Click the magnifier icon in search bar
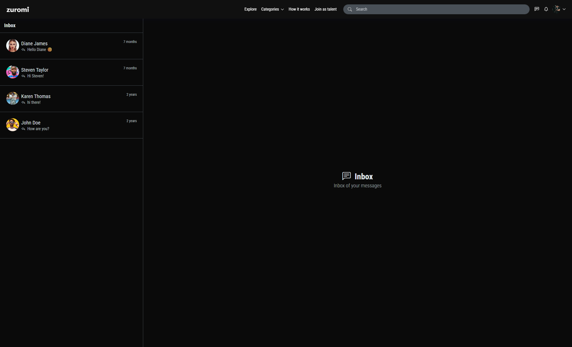The image size is (572, 347). [350, 9]
